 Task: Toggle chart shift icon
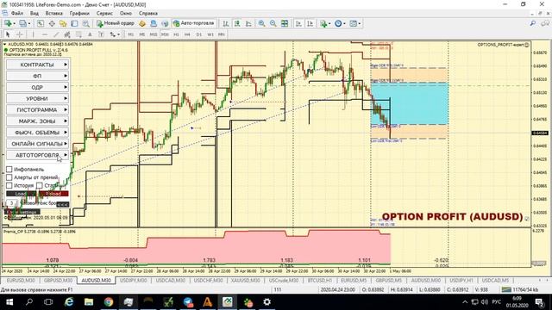[x=310, y=23]
